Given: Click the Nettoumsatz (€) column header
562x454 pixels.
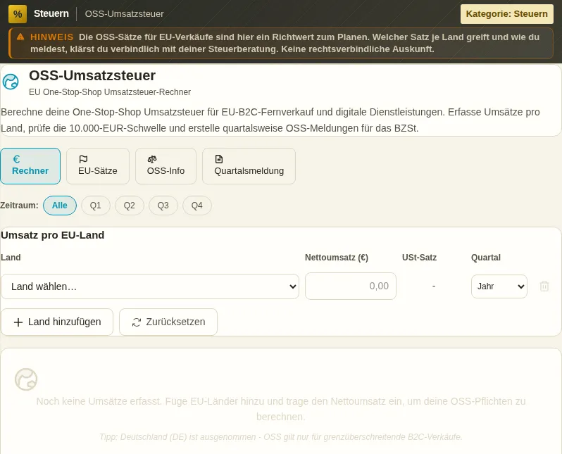Looking at the screenshot, I should (x=337, y=258).
